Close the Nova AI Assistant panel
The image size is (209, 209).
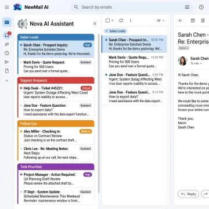95,24
